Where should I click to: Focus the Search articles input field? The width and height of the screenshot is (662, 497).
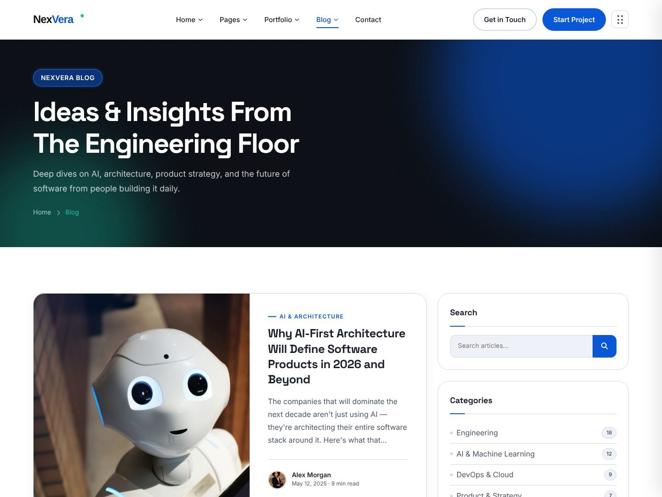pyautogui.click(x=521, y=346)
